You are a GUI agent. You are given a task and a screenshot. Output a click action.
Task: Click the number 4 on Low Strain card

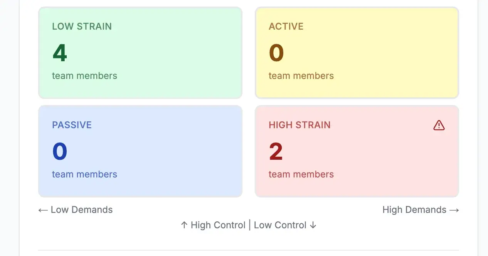pyautogui.click(x=59, y=53)
